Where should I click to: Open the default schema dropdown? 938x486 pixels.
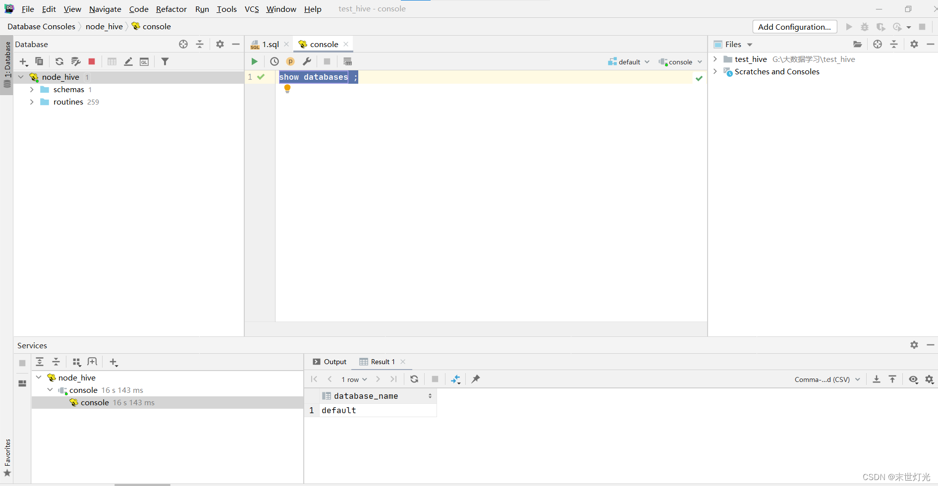629,62
